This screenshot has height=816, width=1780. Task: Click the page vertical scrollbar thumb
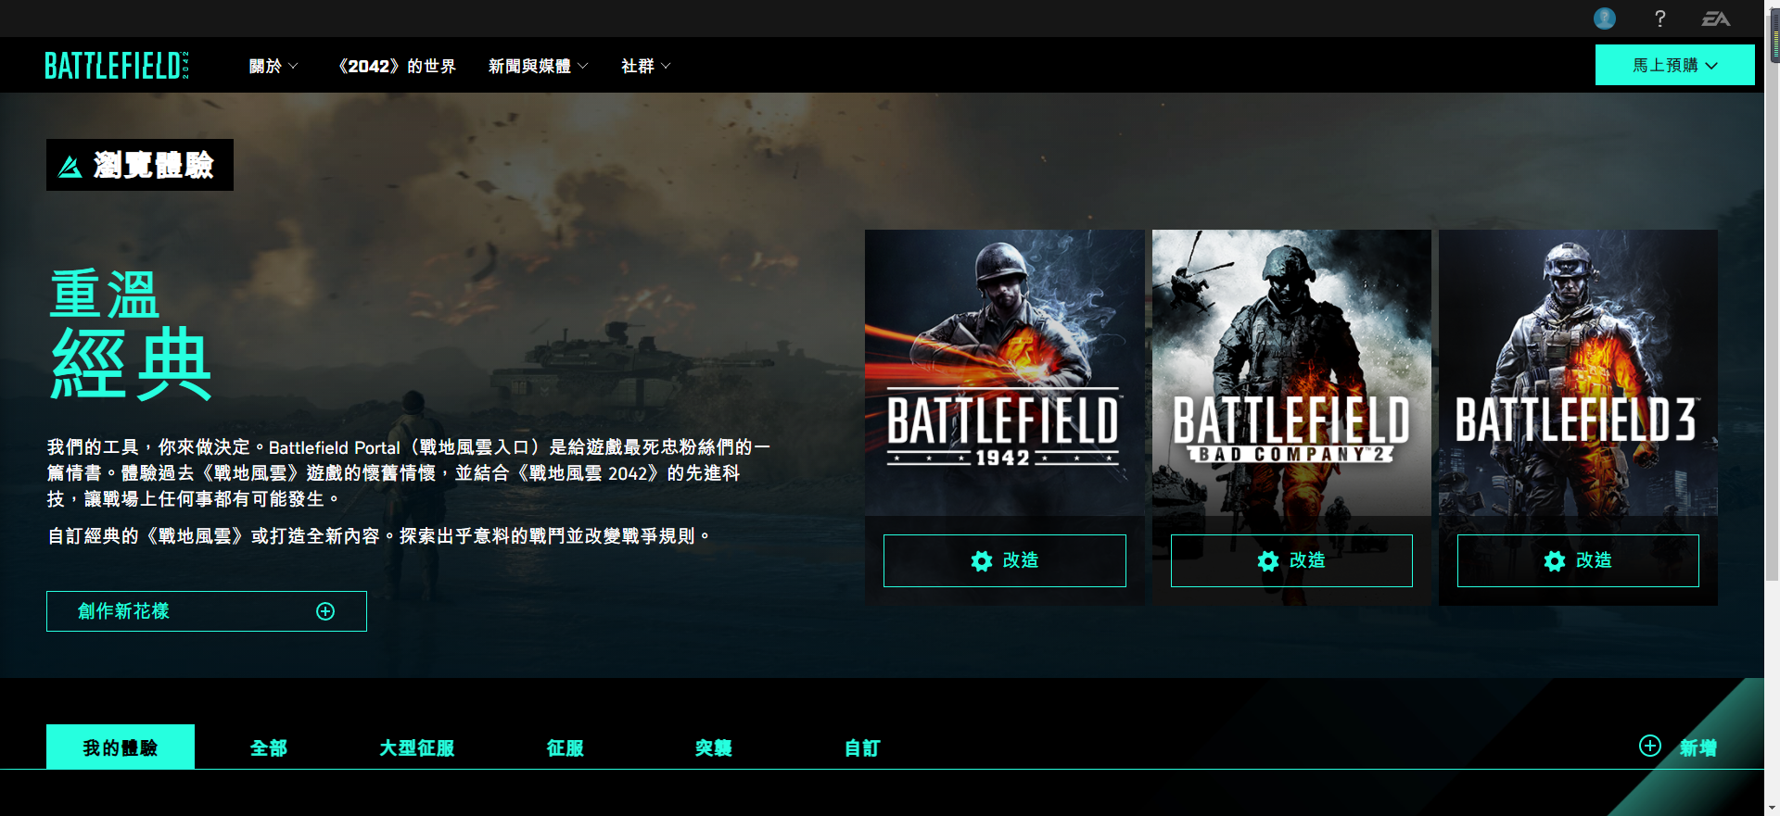[x=1772, y=296]
